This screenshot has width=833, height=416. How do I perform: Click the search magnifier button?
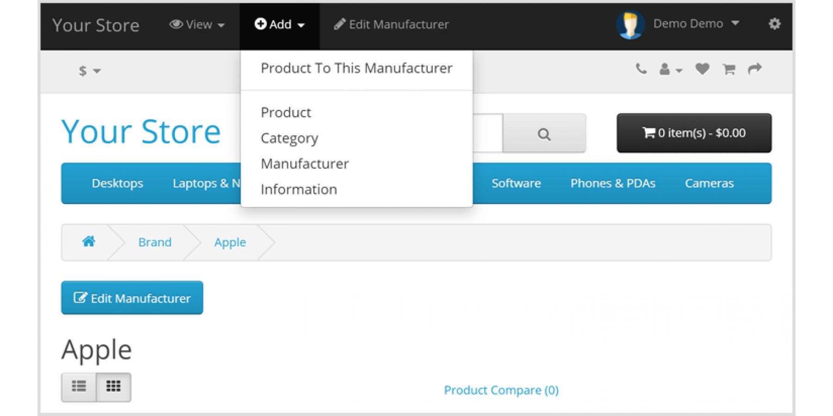point(544,134)
